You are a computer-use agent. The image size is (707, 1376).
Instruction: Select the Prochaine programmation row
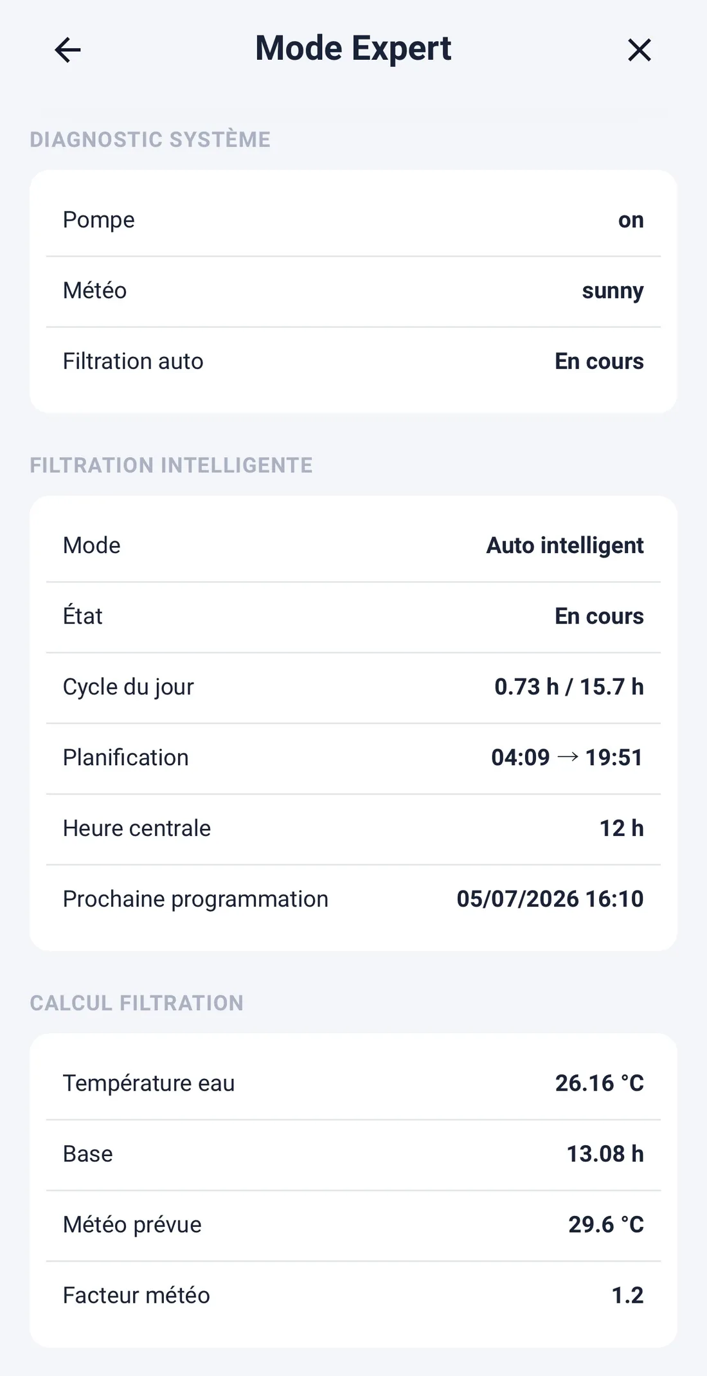click(x=353, y=900)
